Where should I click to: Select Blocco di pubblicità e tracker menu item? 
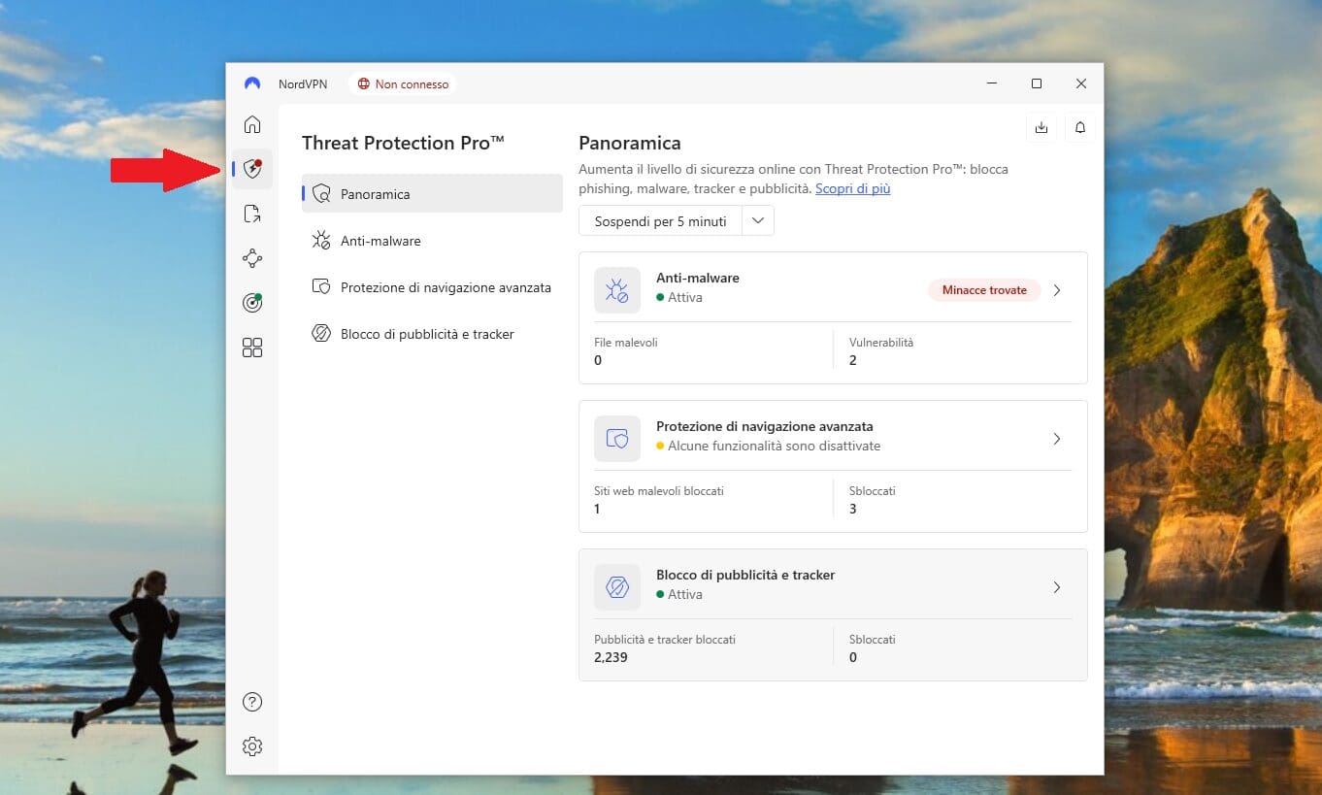click(x=427, y=334)
